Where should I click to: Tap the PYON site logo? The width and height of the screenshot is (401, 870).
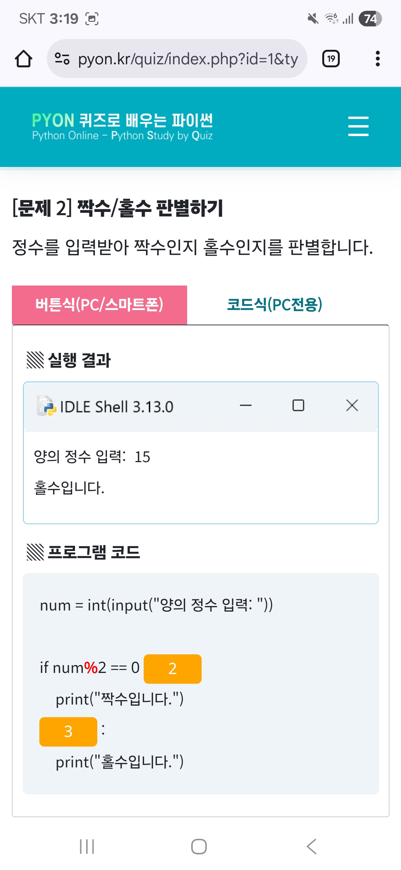click(122, 126)
